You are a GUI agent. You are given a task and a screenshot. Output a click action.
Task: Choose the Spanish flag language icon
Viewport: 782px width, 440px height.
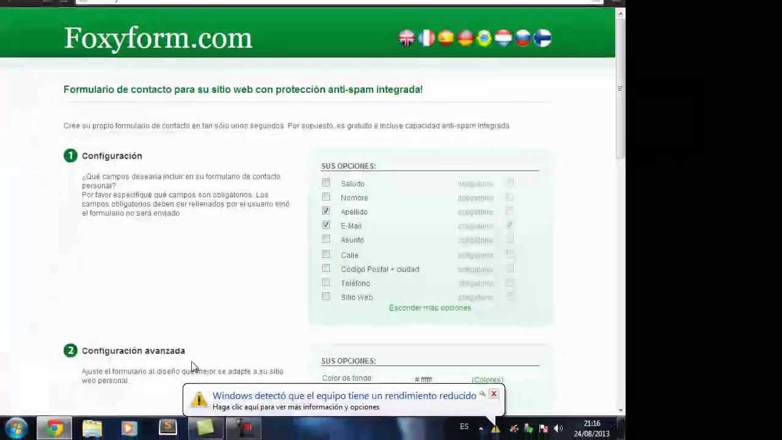[x=446, y=38]
